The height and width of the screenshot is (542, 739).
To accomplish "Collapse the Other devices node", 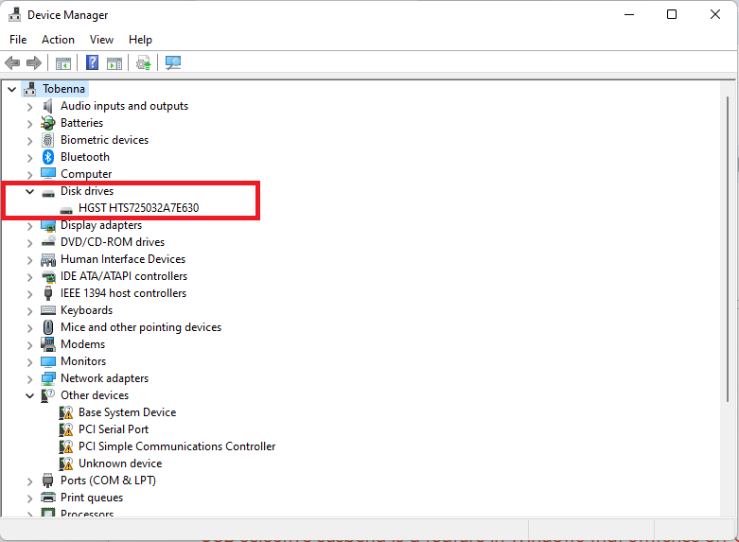I will (29, 396).
